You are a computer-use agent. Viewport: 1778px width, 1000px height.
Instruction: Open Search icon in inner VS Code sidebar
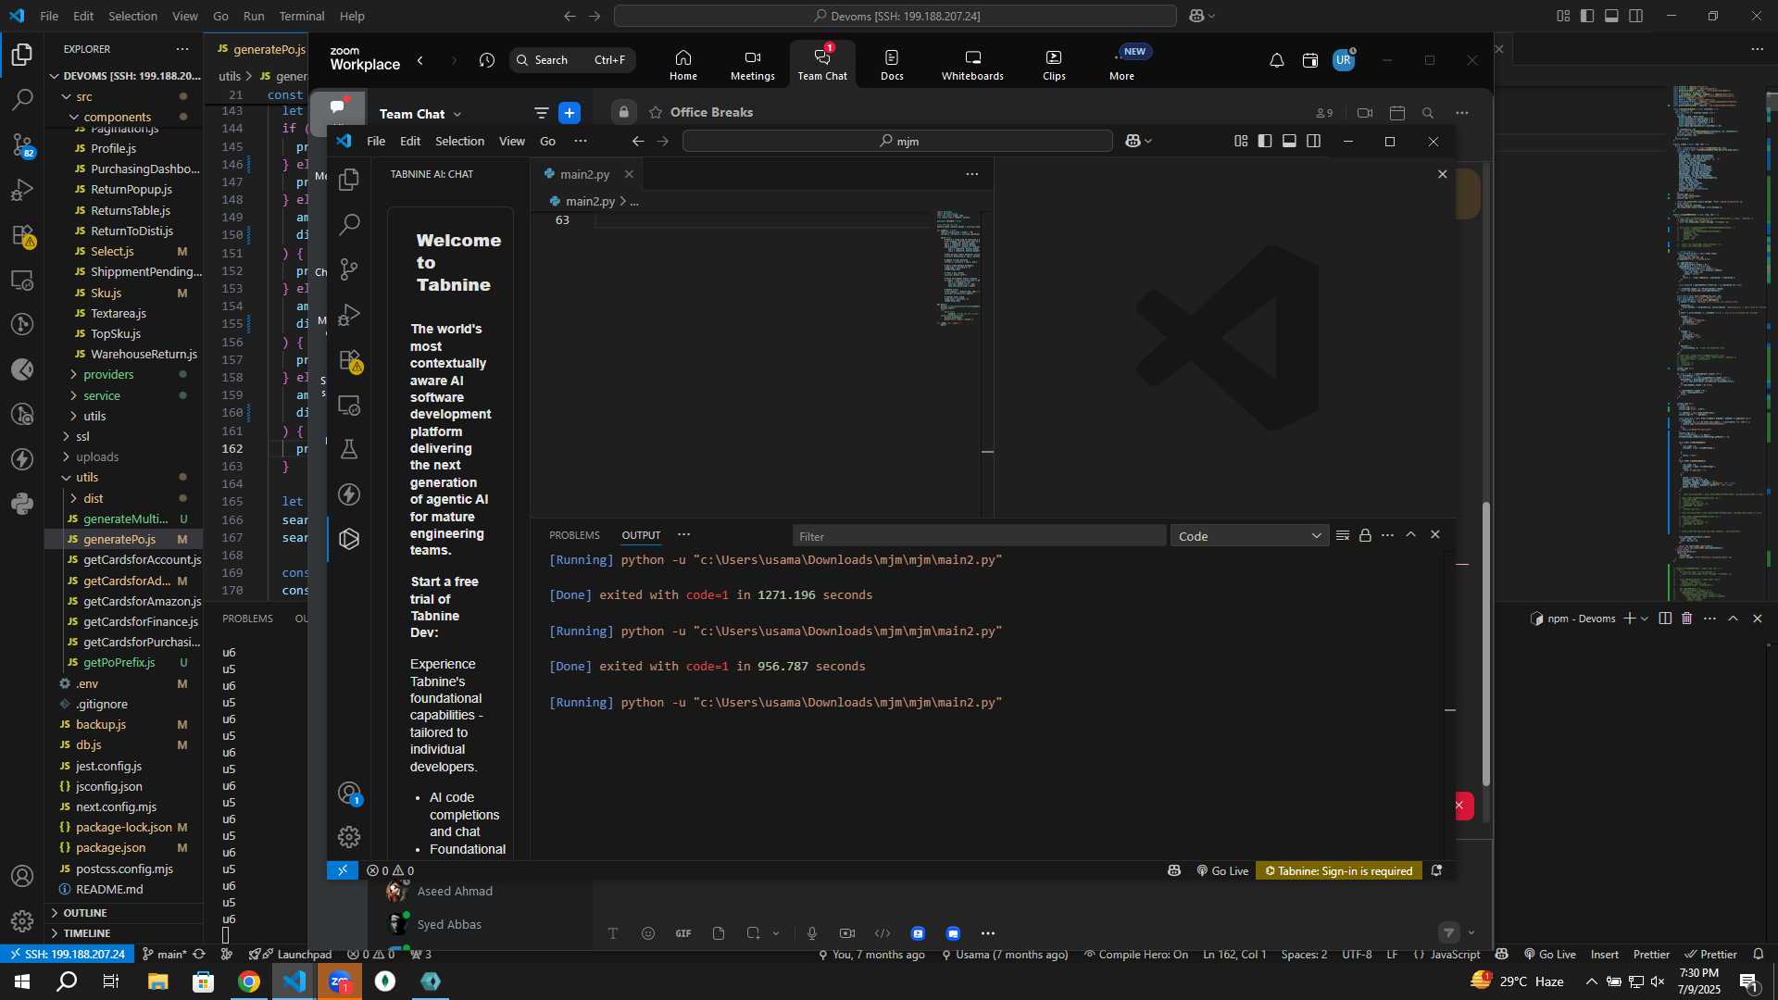(x=349, y=224)
